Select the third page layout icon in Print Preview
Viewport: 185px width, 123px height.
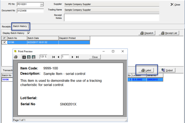coord(34,57)
